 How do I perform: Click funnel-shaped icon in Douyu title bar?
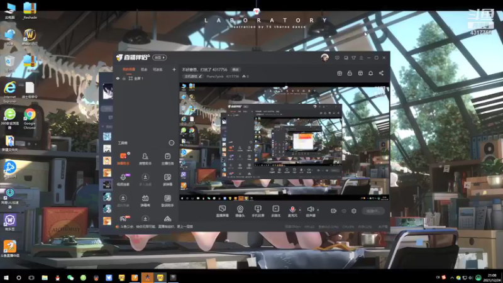click(x=353, y=58)
